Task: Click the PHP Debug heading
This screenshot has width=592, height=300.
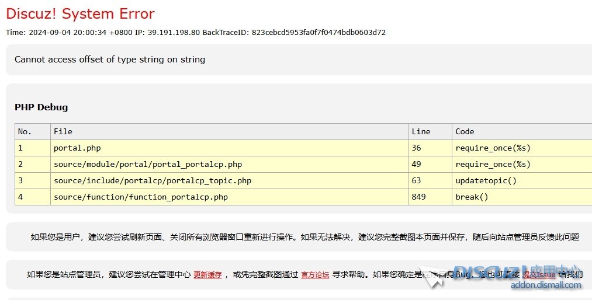Action: pos(41,107)
